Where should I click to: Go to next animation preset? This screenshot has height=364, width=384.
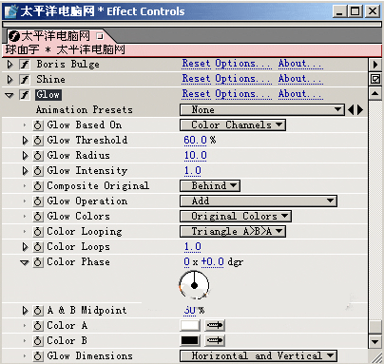pos(360,110)
